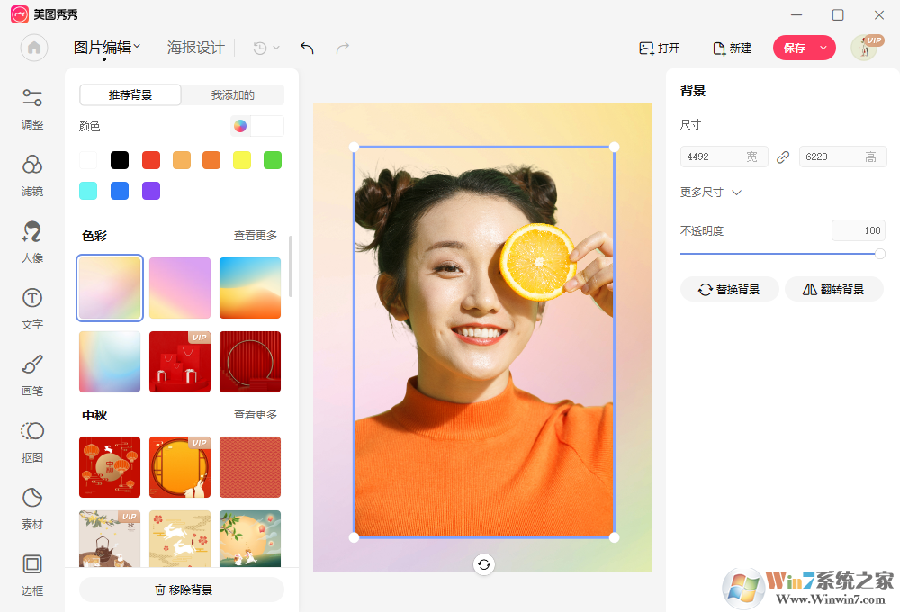Image resolution: width=900 pixels, height=612 pixels.
Task: Pick the red color swatch
Action: click(x=151, y=160)
